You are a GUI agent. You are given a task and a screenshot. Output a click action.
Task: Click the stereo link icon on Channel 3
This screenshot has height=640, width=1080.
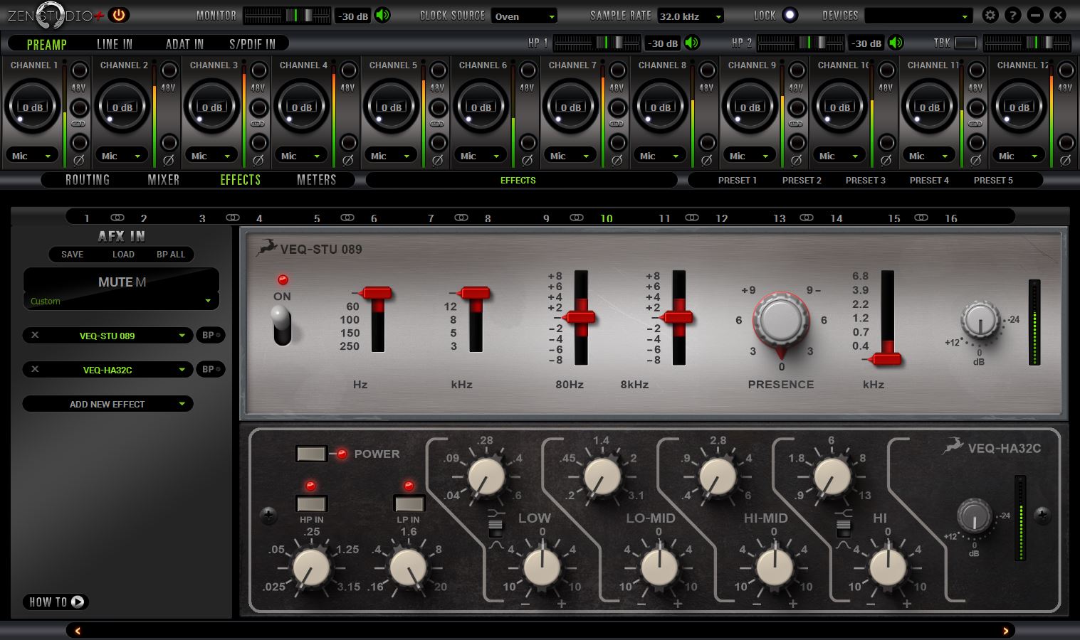pyautogui.click(x=258, y=124)
